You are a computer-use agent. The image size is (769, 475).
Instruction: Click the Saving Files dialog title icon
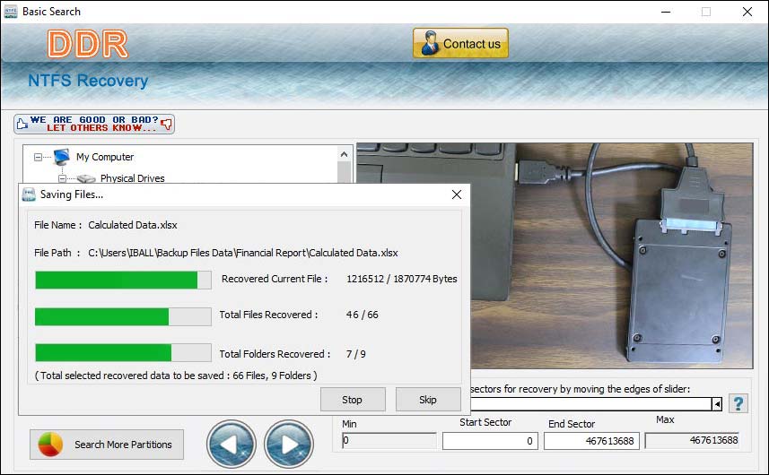(29, 194)
